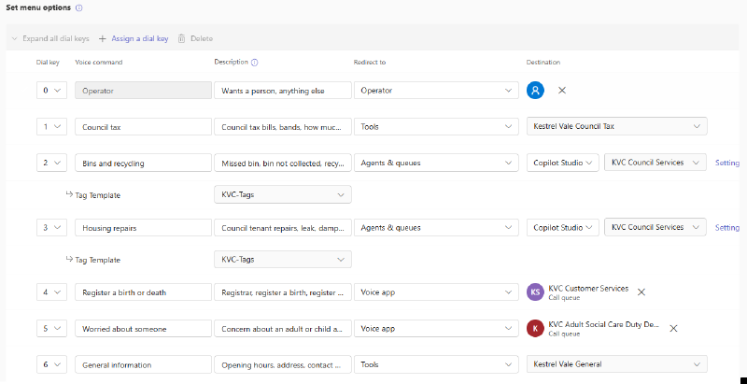Click Worried about someone voice command field
Viewport: 747px width, 384px height.
click(144, 328)
